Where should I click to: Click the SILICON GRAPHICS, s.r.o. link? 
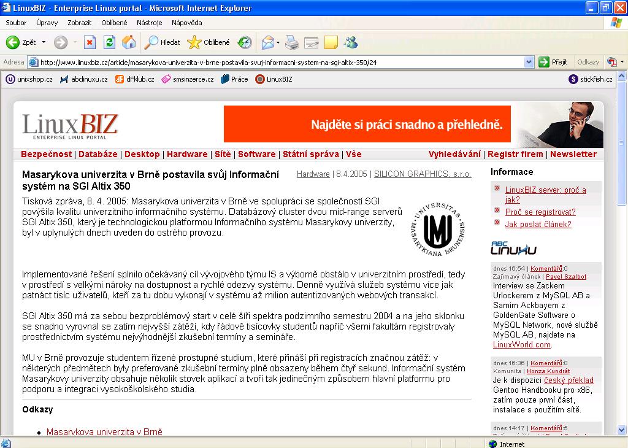click(x=423, y=174)
